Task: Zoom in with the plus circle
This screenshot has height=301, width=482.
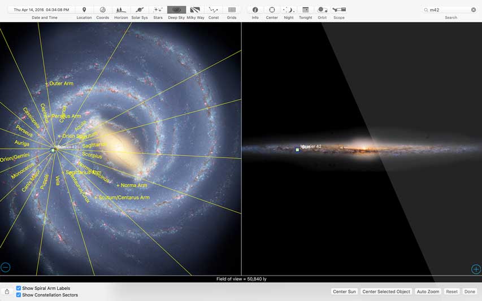Action: (476, 269)
